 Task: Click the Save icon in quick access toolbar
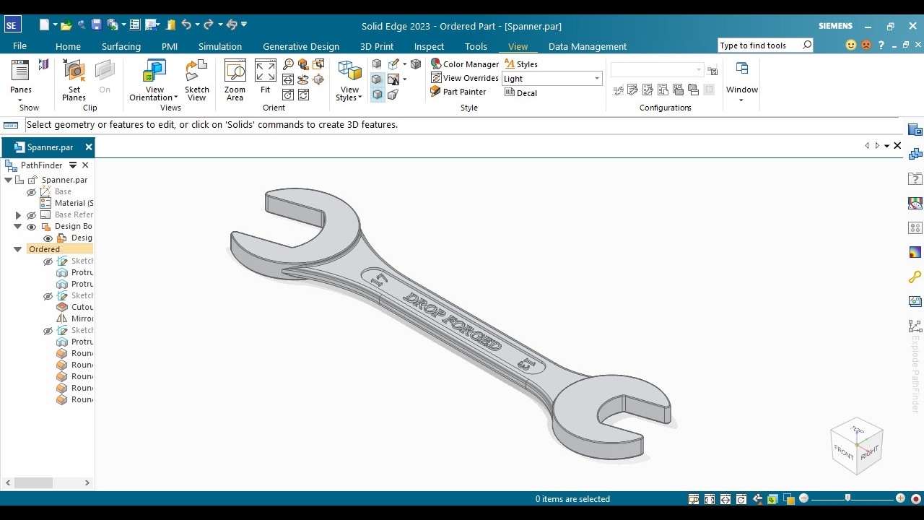[x=97, y=25]
